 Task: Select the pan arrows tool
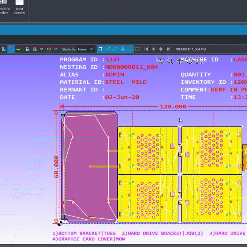179,61
